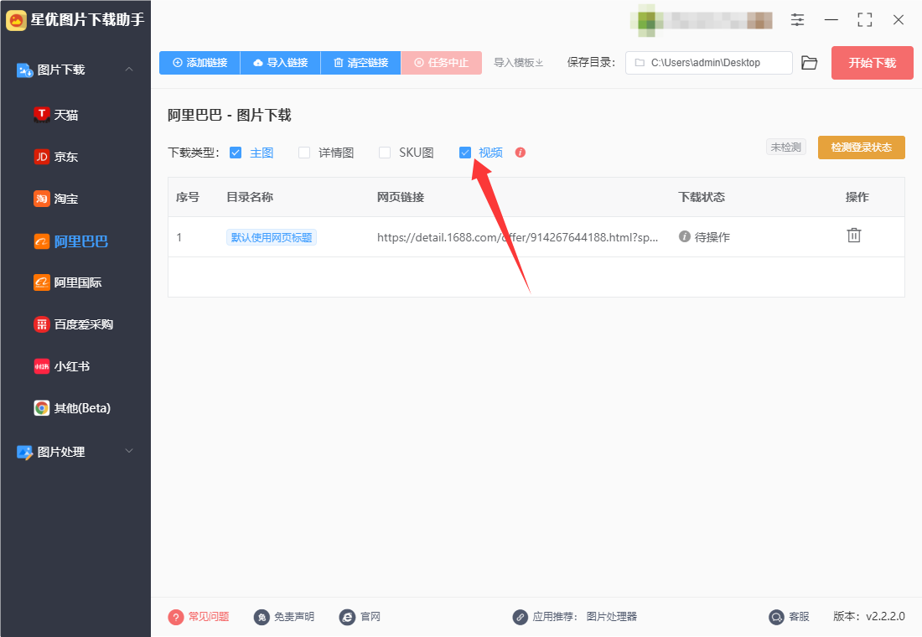This screenshot has height=637, width=922.
Task: Uncheck the 主图 download type checkbox
Action: click(x=236, y=153)
